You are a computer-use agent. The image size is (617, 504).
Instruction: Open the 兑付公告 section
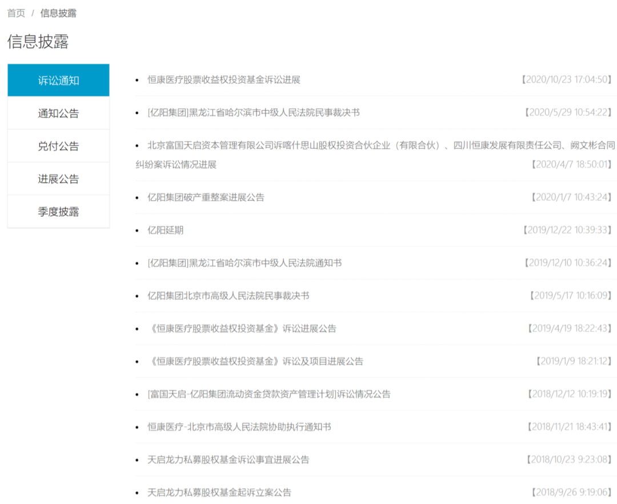coord(57,146)
